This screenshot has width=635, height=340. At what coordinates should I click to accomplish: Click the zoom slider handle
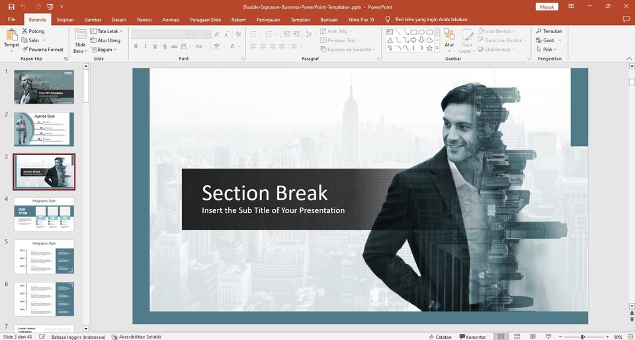582,337
